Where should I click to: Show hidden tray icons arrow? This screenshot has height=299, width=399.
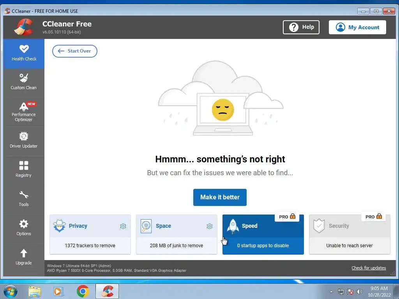tap(331, 292)
